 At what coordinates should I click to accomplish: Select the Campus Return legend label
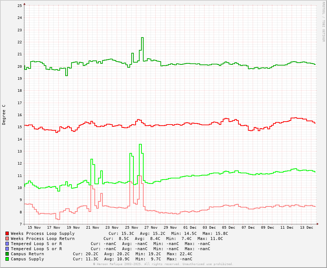click(27, 254)
